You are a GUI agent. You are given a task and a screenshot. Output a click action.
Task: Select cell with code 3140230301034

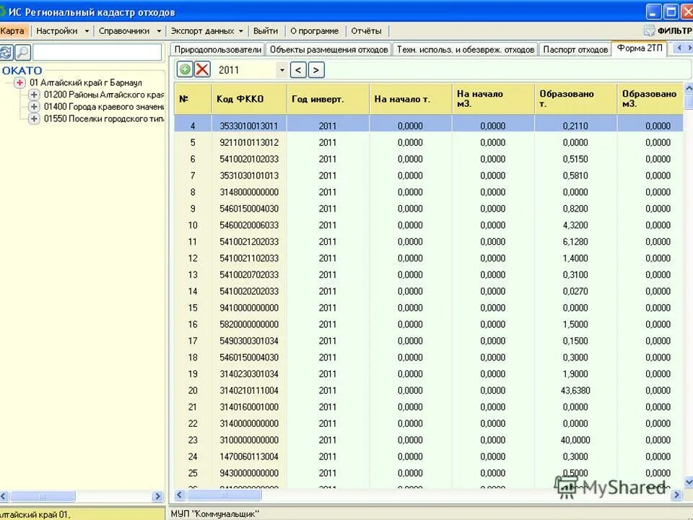click(x=249, y=374)
